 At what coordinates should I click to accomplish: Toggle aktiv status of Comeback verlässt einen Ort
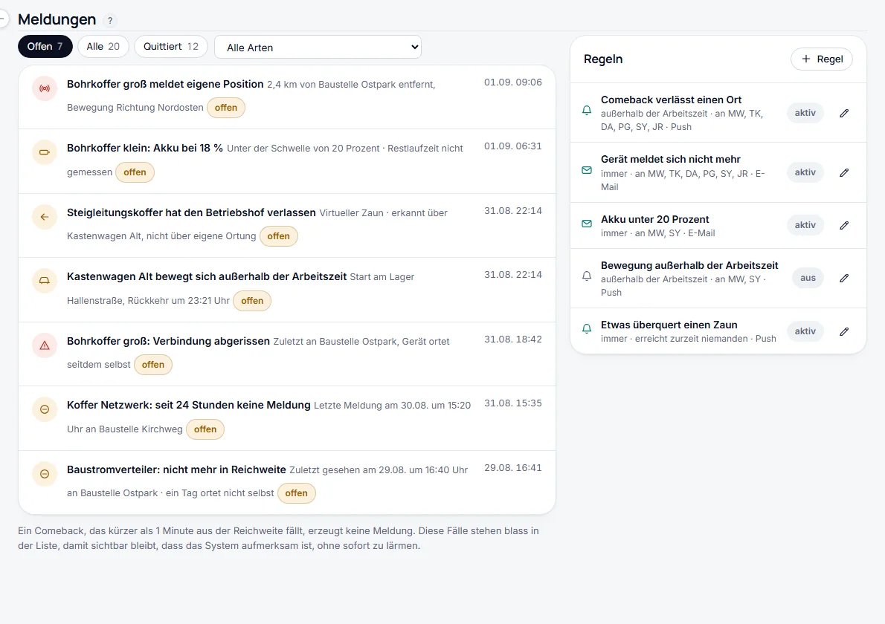pyautogui.click(x=805, y=113)
